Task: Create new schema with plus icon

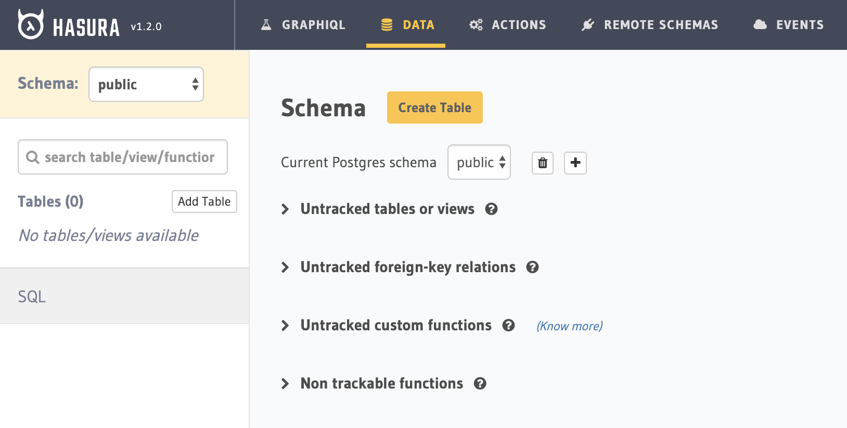Action: point(575,163)
